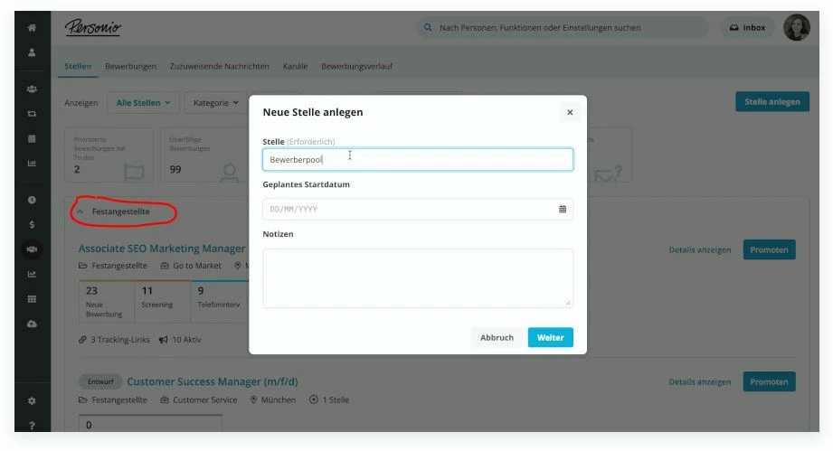Click the Notizen text area
This screenshot has height=451, width=833.
click(418, 278)
